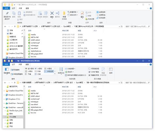This screenshot has width=155, height=131.
Task: Click the search box in top window
Action: 137,27
